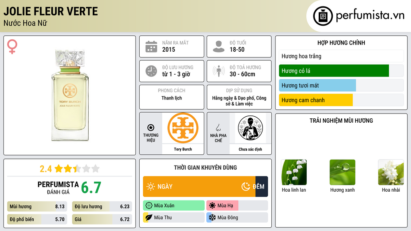
Task: Click the pink female gender symbol
Action: [12, 47]
